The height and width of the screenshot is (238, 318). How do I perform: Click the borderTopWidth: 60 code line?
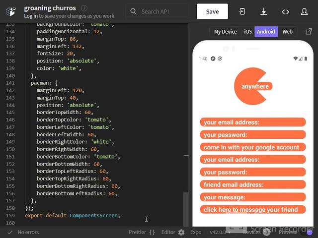(65, 113)
